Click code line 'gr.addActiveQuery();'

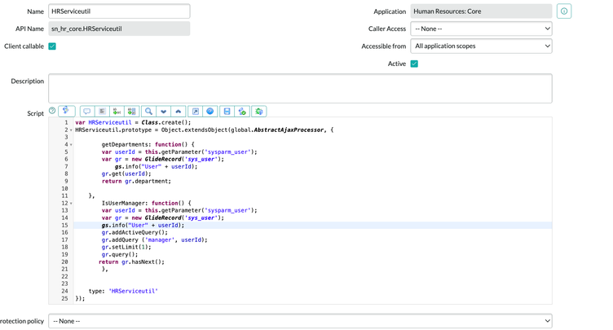point(135,233)
